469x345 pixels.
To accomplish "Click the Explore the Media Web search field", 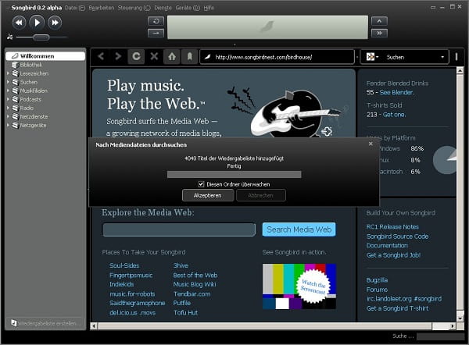I will point(179,229).
